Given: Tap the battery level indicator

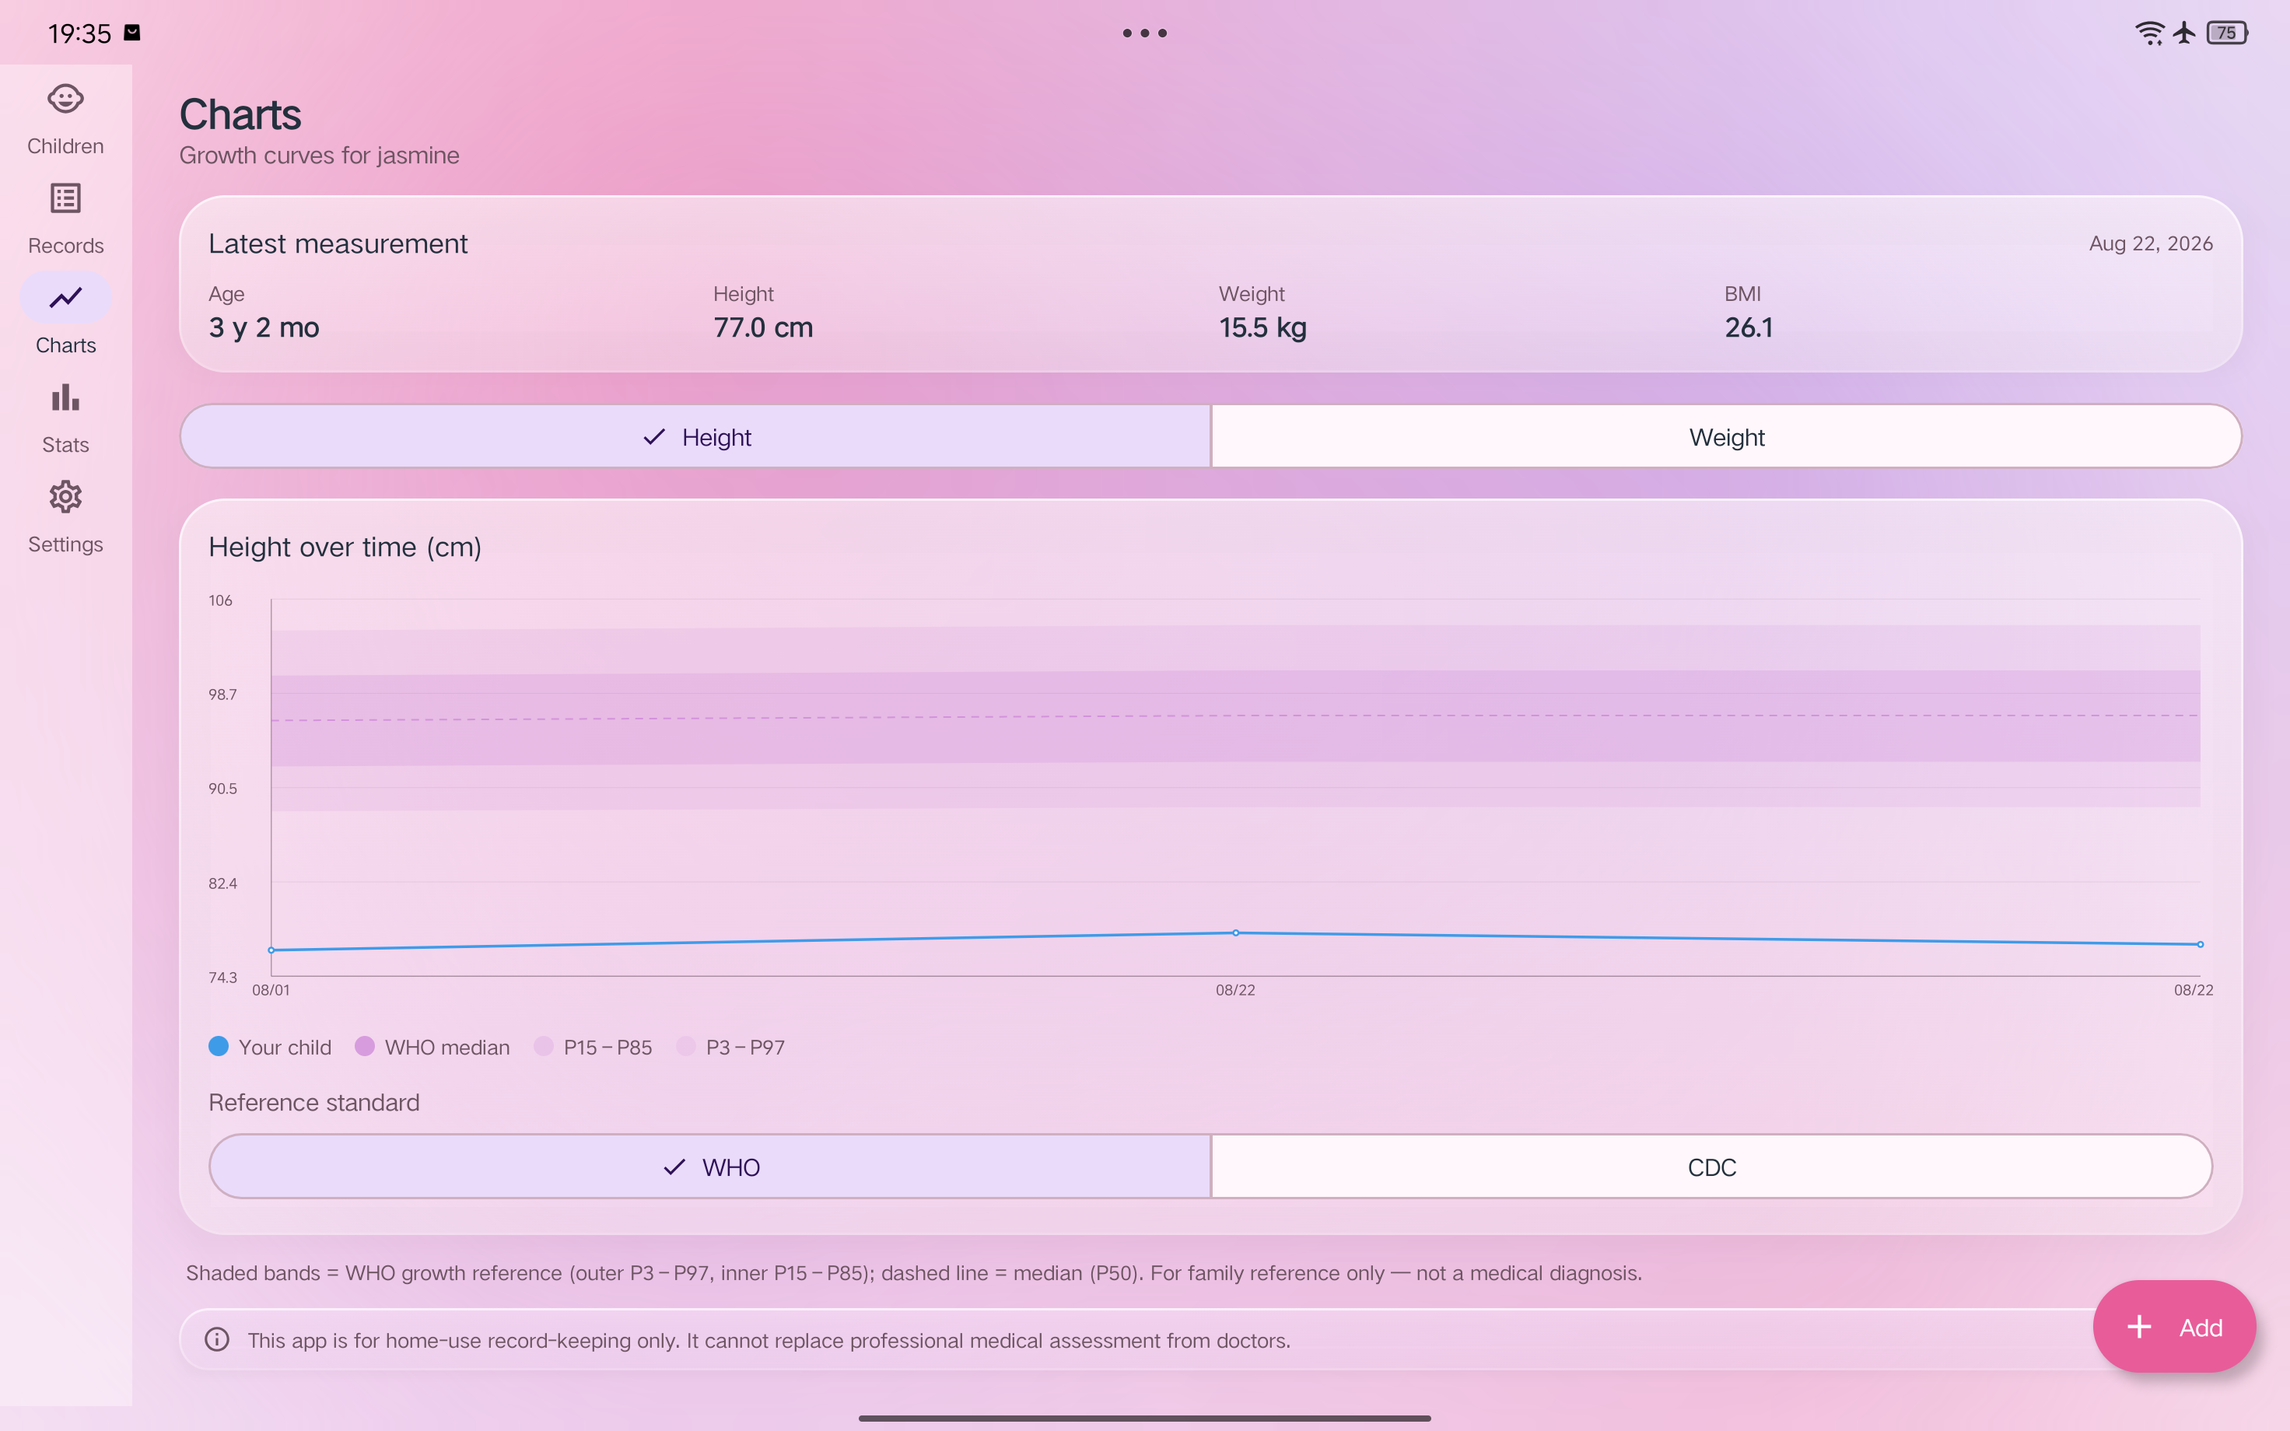Looking at the screenshot, I should pos(2228,33).
